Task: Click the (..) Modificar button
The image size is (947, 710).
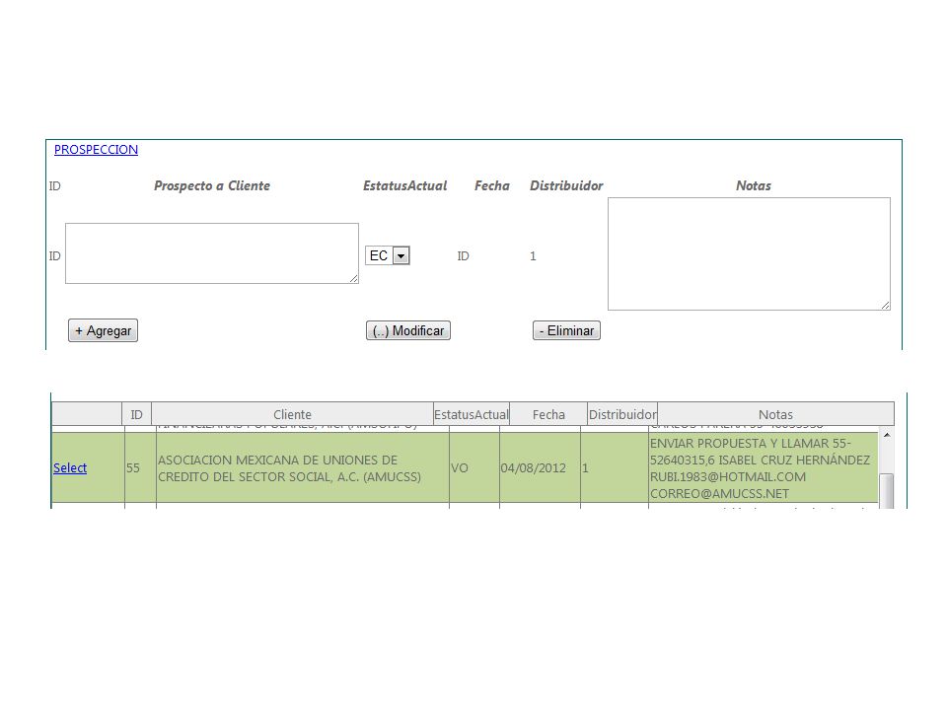Action: [408, 330]
